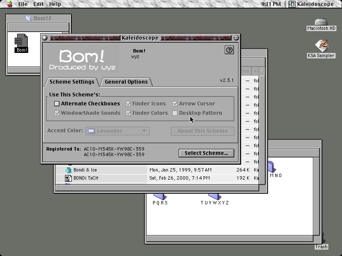Click the Bondi & Ice scheme file icon
The height and width of the screenshot is (256, 342).
click(x=68, y=170)
